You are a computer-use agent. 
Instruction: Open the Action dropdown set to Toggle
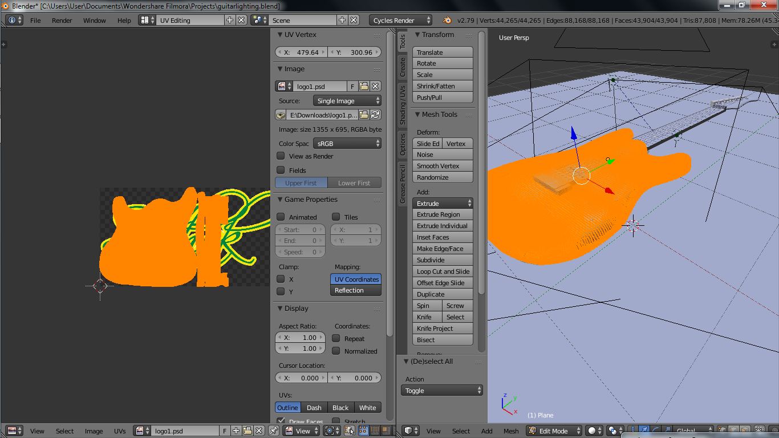point(442,391)
